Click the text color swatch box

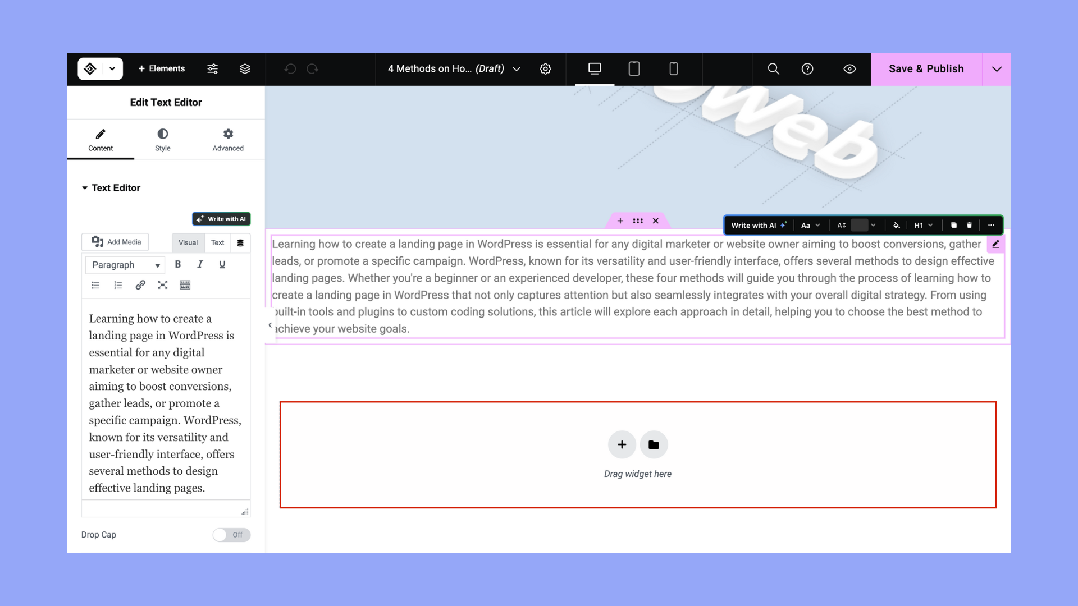[x=859, y=225]
